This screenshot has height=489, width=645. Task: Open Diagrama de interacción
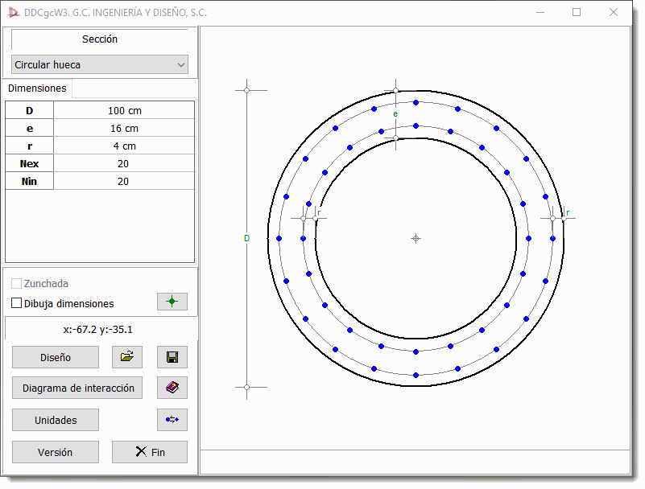point(77,388)
